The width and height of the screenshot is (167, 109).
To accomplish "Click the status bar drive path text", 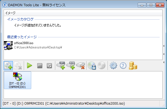I will 64,103.
